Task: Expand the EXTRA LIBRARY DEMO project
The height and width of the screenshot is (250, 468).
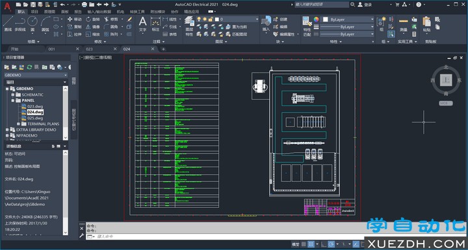Action: coord(7,130)
